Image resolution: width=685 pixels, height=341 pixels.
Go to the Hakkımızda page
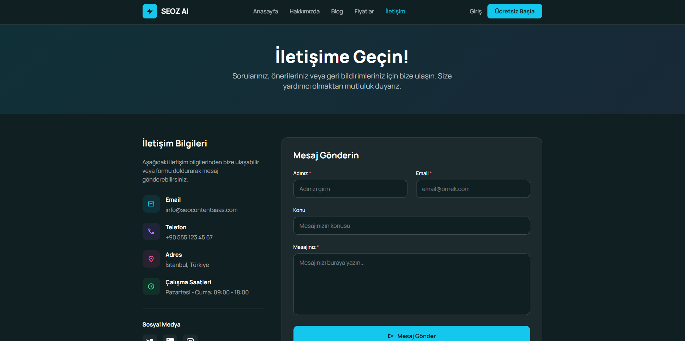(304, 11)
